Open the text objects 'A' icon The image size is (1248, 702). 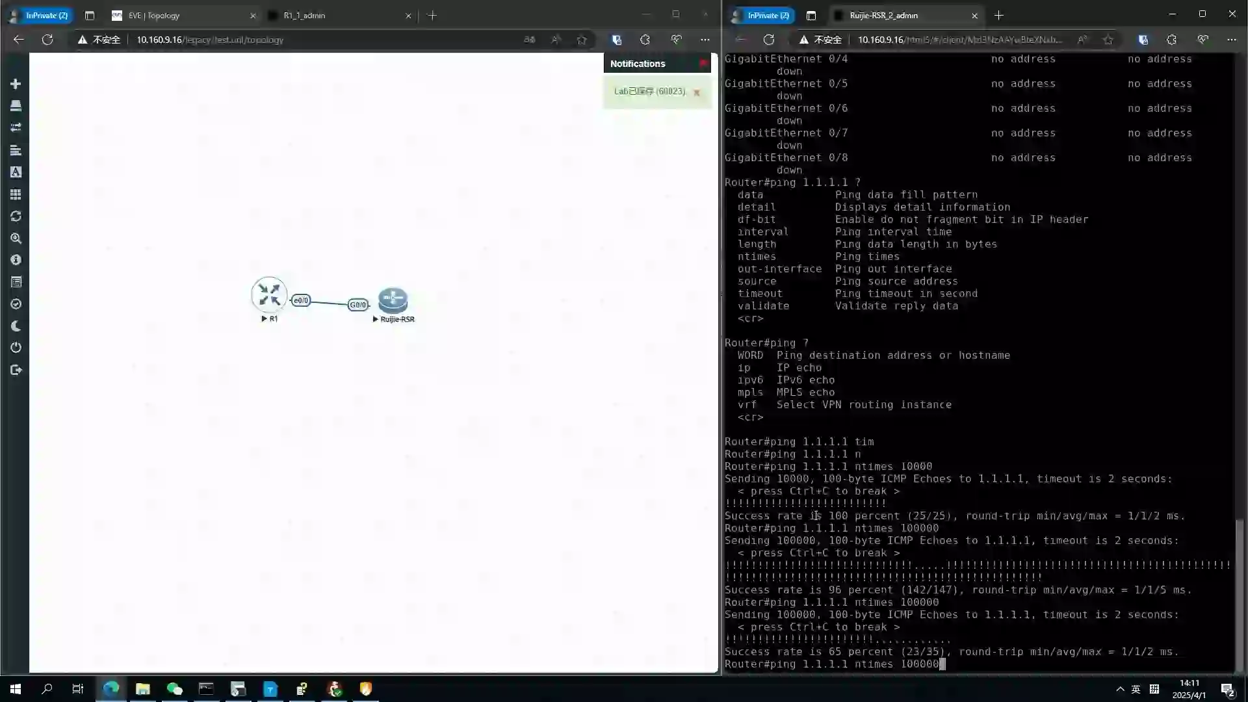[x=16, y=172]
